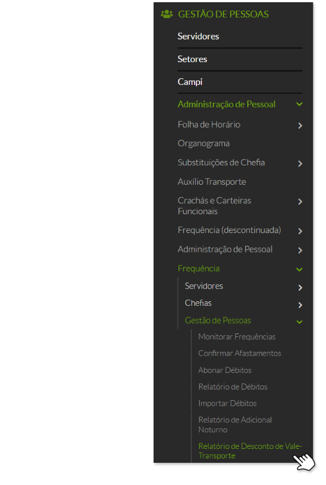Expand the Folha de Horário arrow

[x=300, y=125]
